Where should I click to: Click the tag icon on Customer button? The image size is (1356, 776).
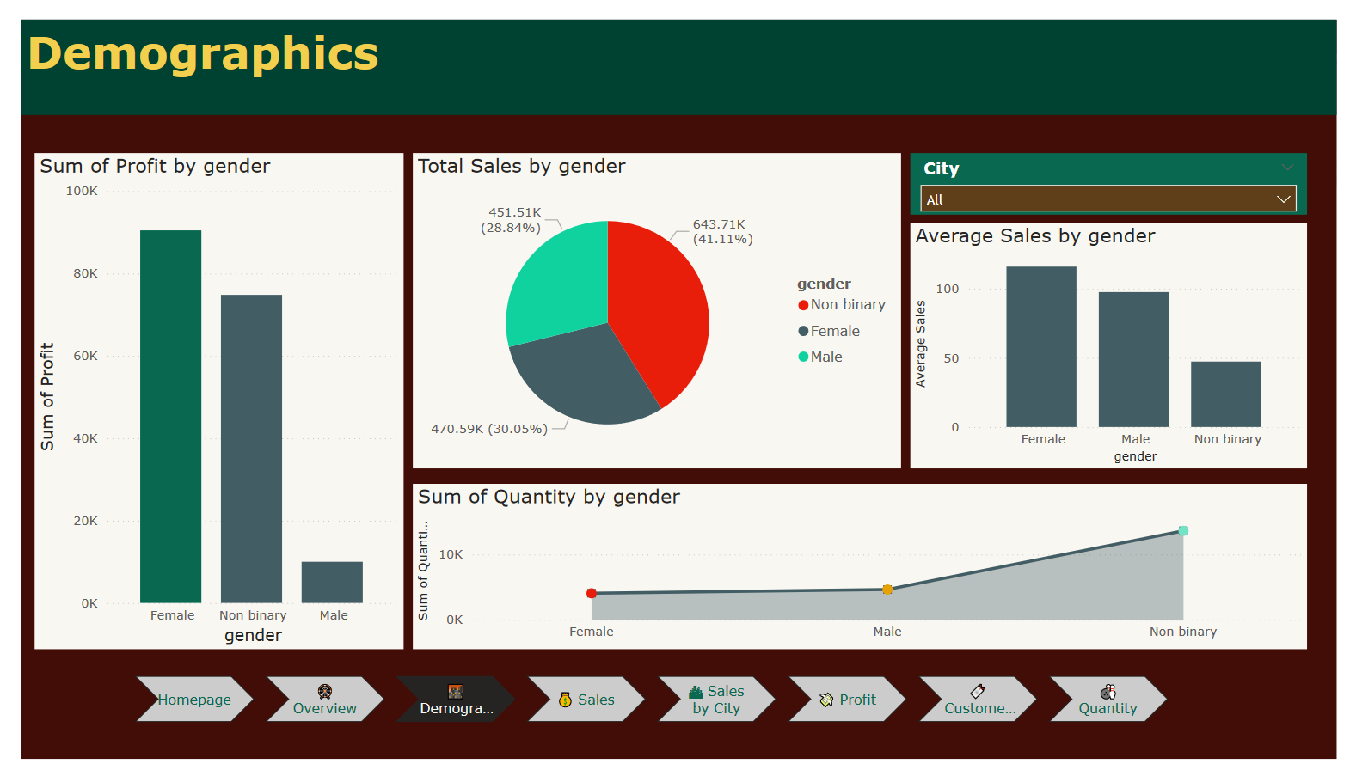(978, 691)
